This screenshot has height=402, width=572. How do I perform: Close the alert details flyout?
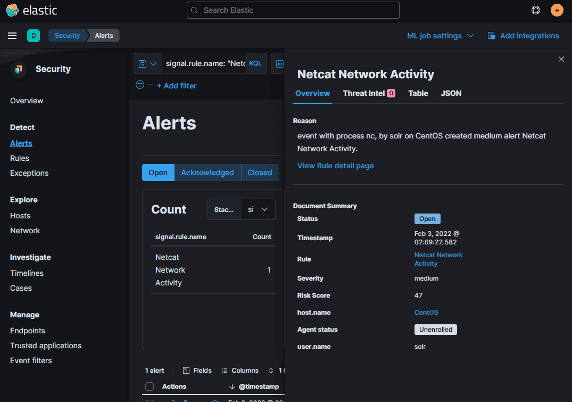pos(561,59)
